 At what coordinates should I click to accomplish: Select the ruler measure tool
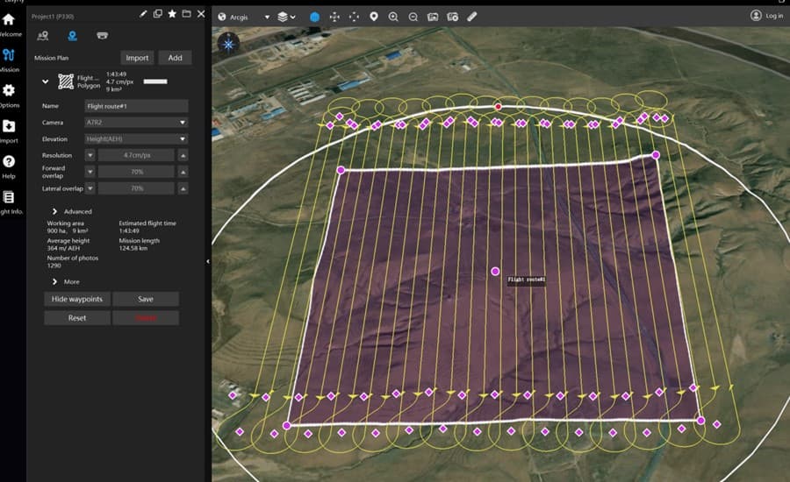click(471, 17)
